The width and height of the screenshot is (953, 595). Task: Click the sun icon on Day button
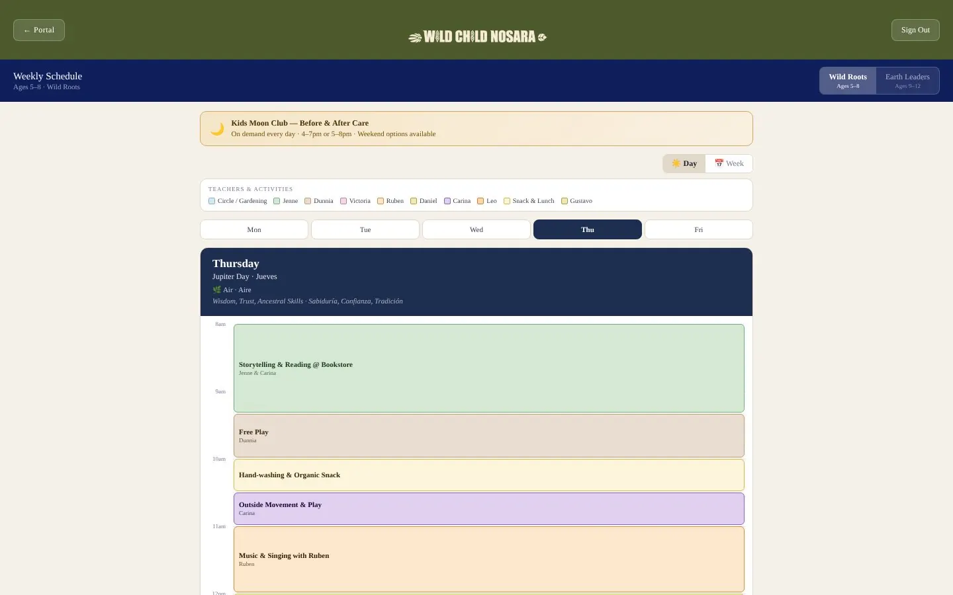[676, 163]
